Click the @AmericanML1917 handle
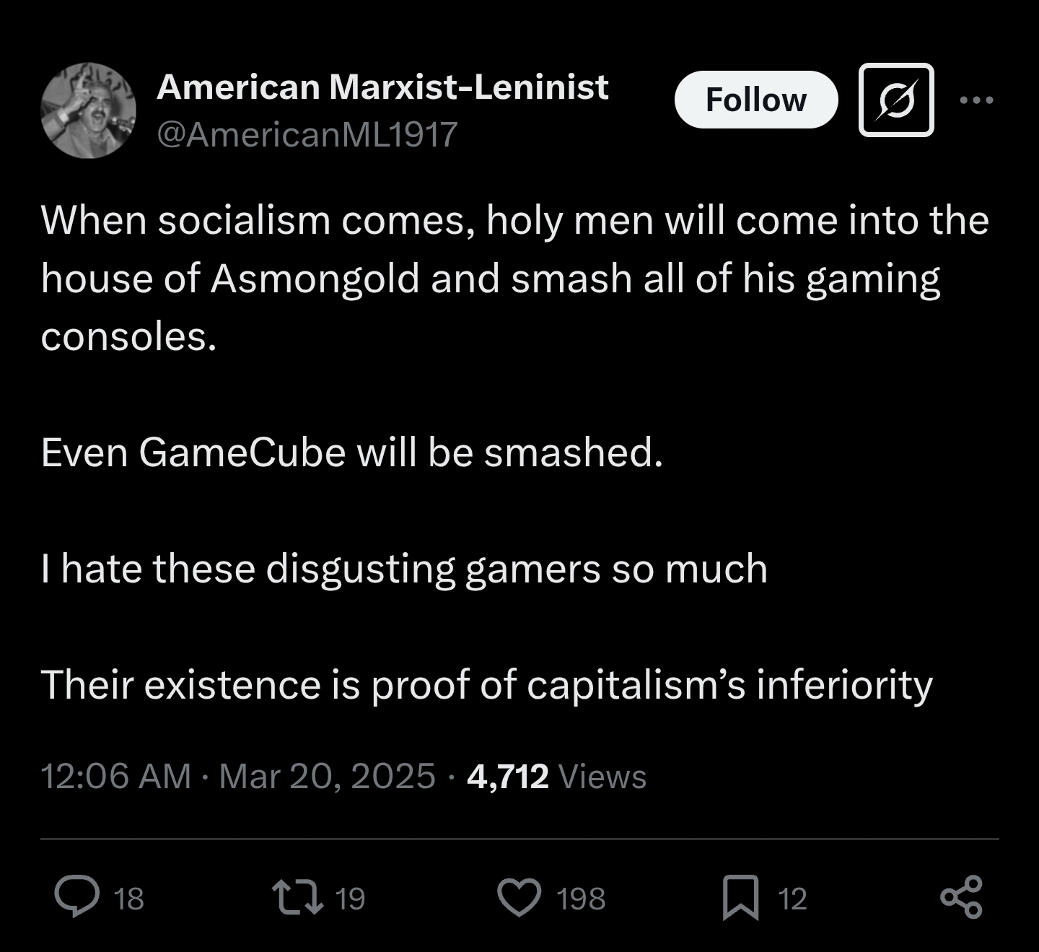This screenshot has width=1039, height=952. [307, 134]
